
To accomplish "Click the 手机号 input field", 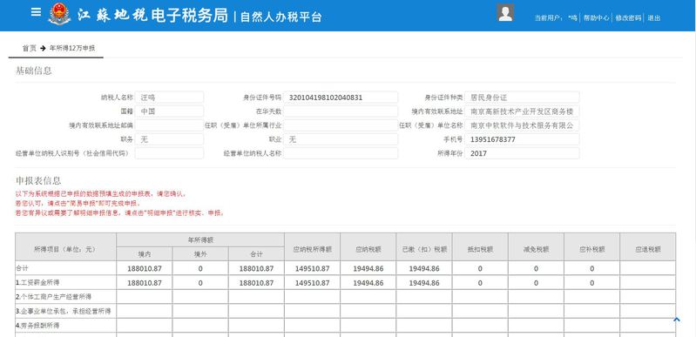I will [522, 139].
